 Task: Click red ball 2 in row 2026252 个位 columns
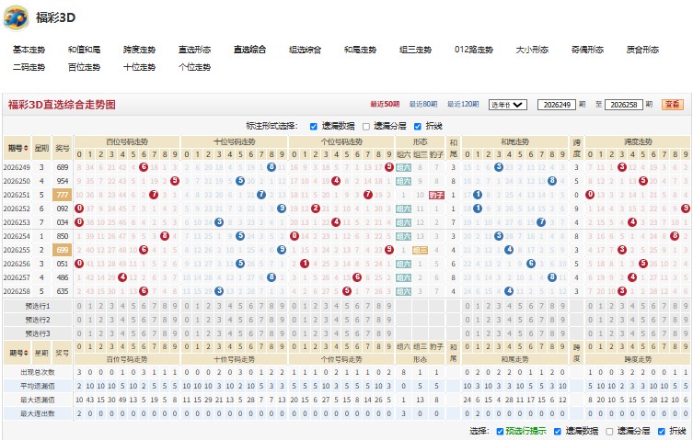(x=315, y=209)
